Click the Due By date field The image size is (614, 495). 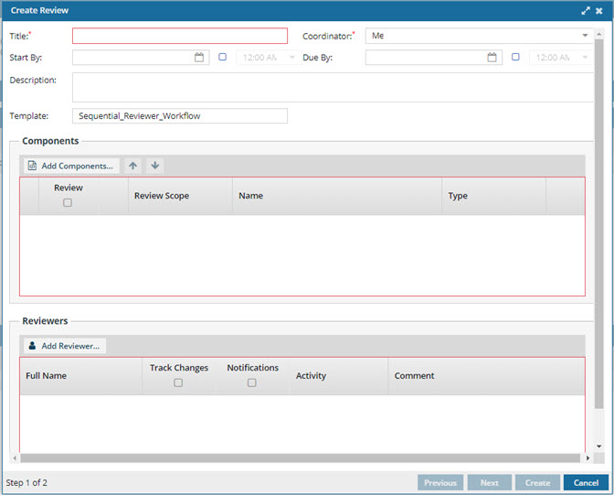coord(426,58)
